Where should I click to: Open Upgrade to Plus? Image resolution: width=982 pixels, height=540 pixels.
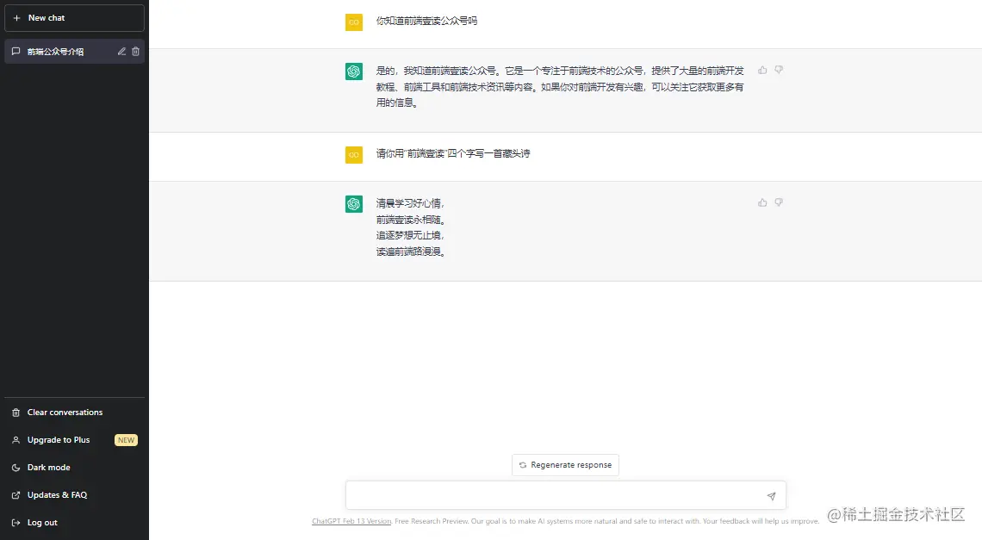pos(75,440)
